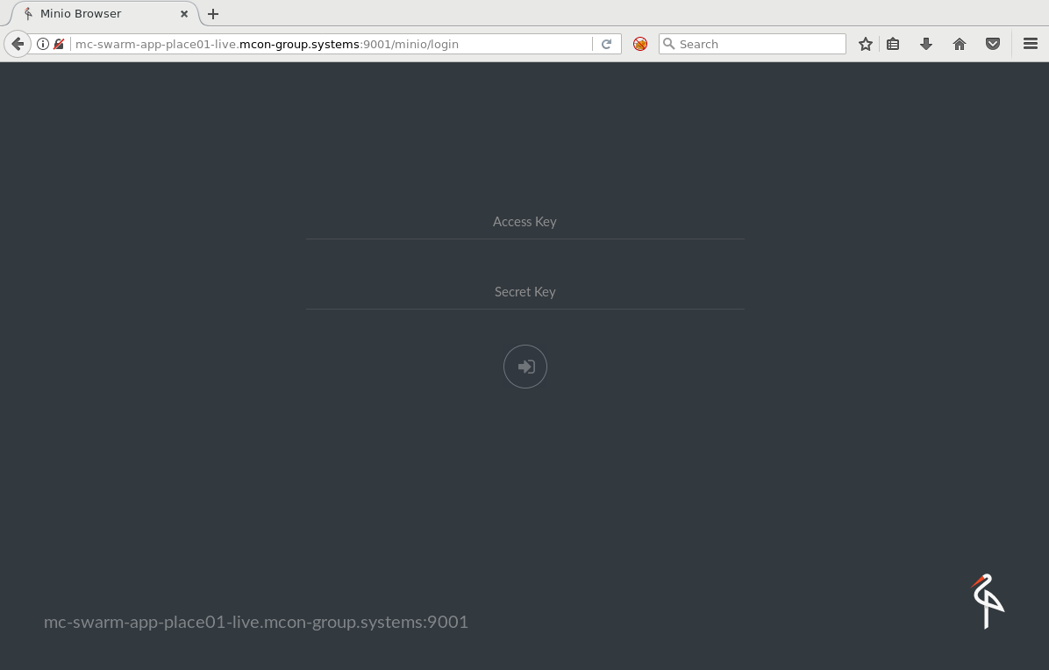1049x670 pixels.
Task: Click the search magnifier icon
Action: coord(668,44)
